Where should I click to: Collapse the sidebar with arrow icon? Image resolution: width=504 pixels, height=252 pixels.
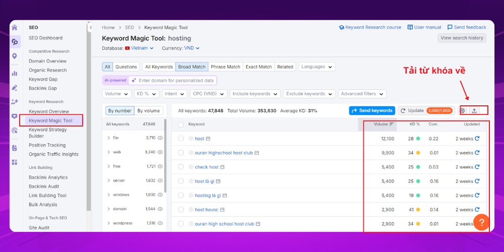[90, 28]
